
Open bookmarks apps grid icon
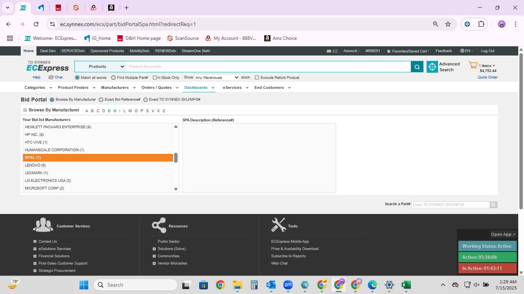pos(10,38)
